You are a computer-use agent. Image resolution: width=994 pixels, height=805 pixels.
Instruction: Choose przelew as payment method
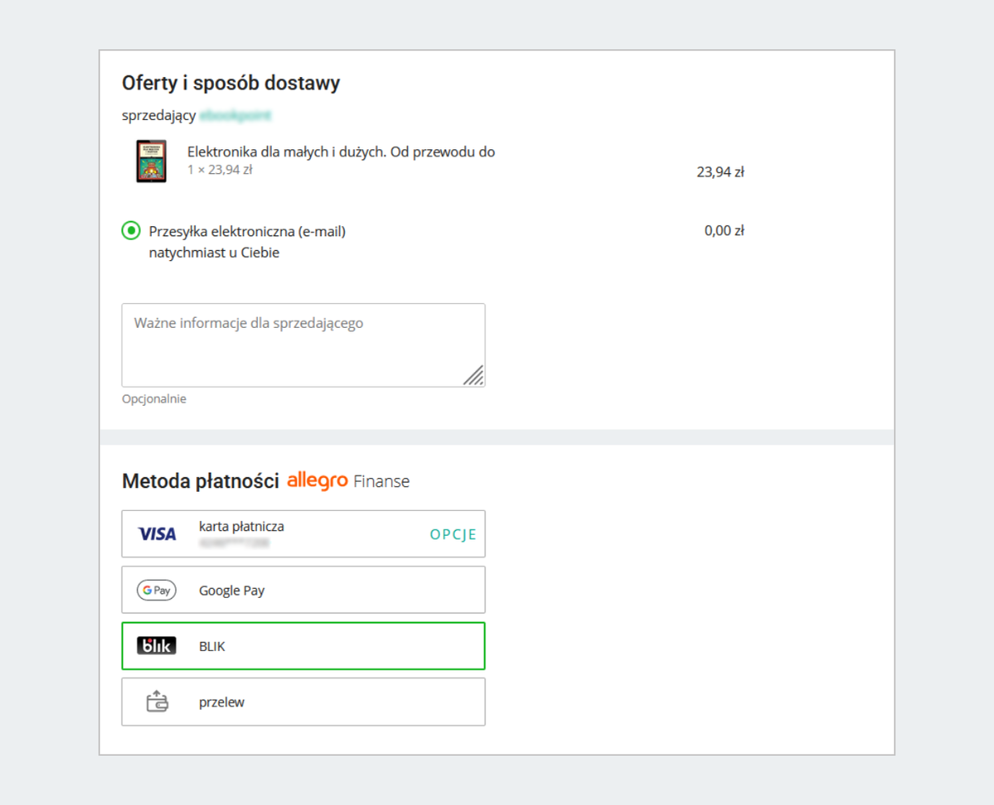[x=222, y=702]
